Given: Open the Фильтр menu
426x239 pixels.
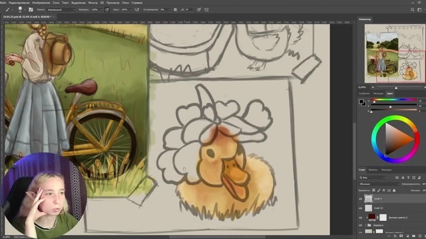Looking at the screenshot, I should click(x=93, y=3).
